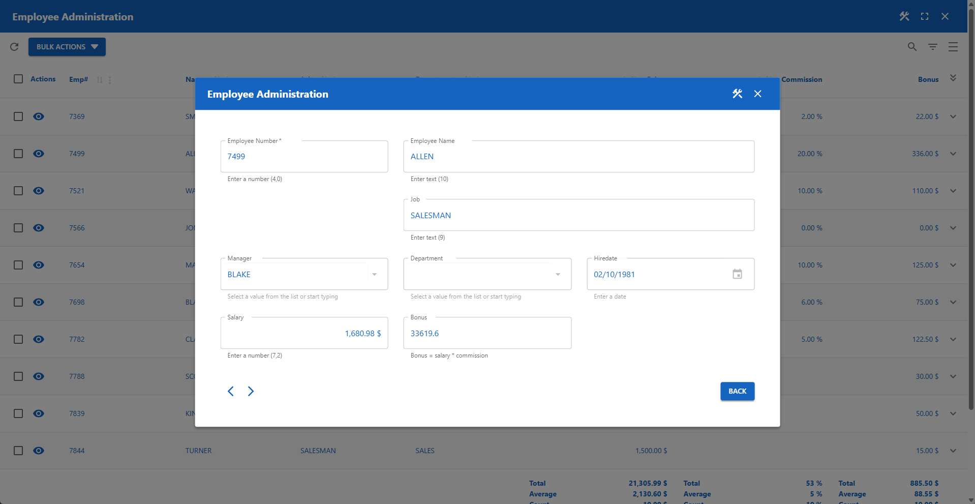Select the row checkbox for employee 7844
Image resolution: width=975 pixels, height=504 pixels.
(x=18, y=451)
